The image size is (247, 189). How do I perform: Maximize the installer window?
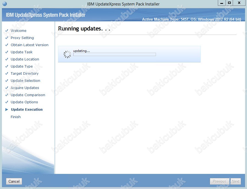[229, 3]
